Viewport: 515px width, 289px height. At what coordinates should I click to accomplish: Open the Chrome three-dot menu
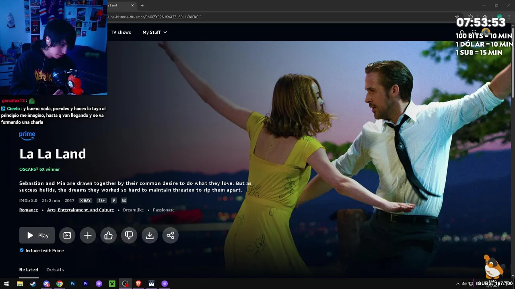509,17
